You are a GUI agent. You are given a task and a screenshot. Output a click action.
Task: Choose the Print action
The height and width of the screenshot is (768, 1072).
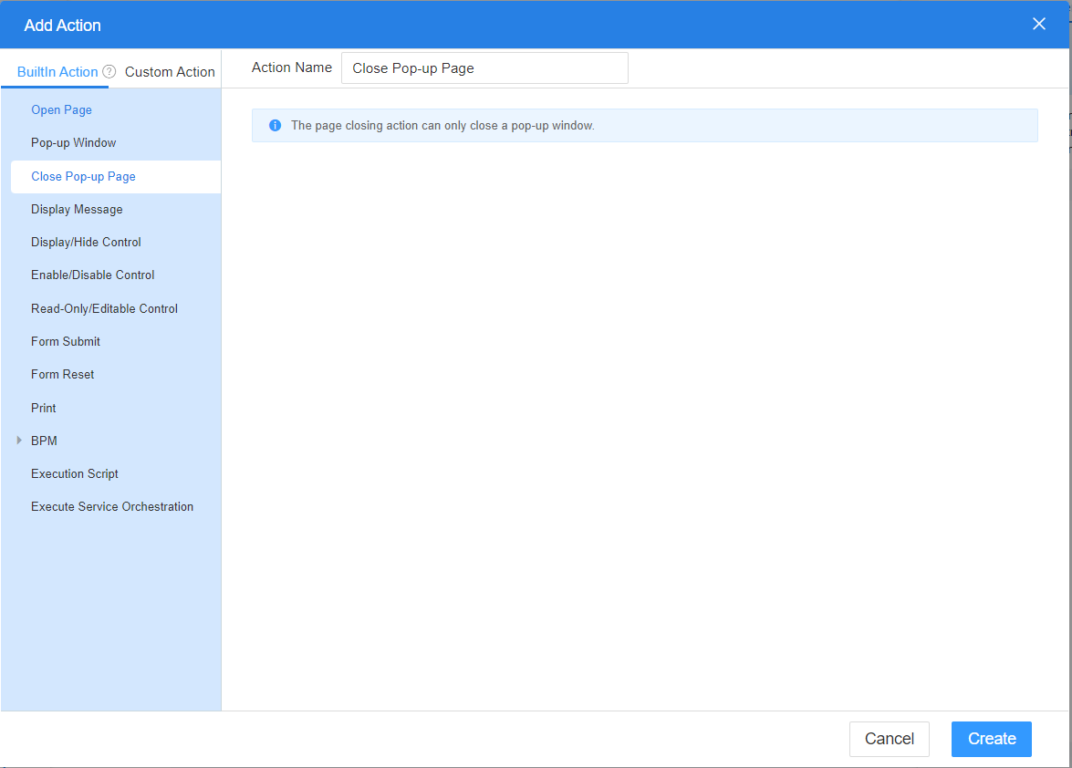coord(43,408)
